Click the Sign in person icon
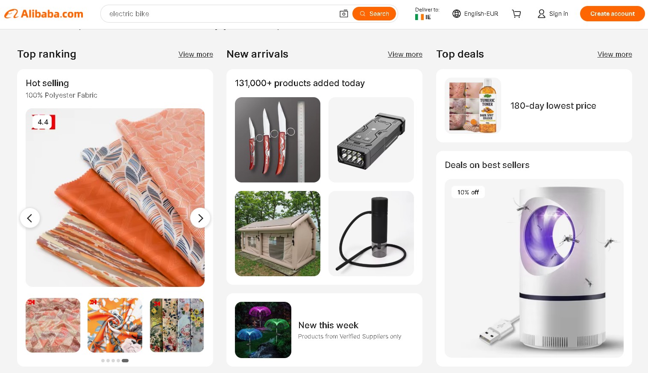The height and width of the screenshot is (373, 648). (x=541, y=14)
